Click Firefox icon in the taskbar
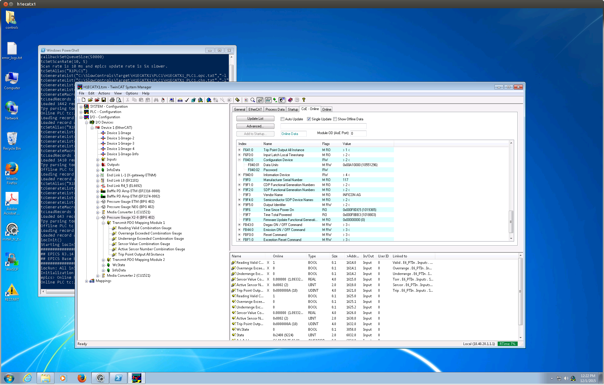The width and height of the screenshot is (604, 385). pos(82,378)
